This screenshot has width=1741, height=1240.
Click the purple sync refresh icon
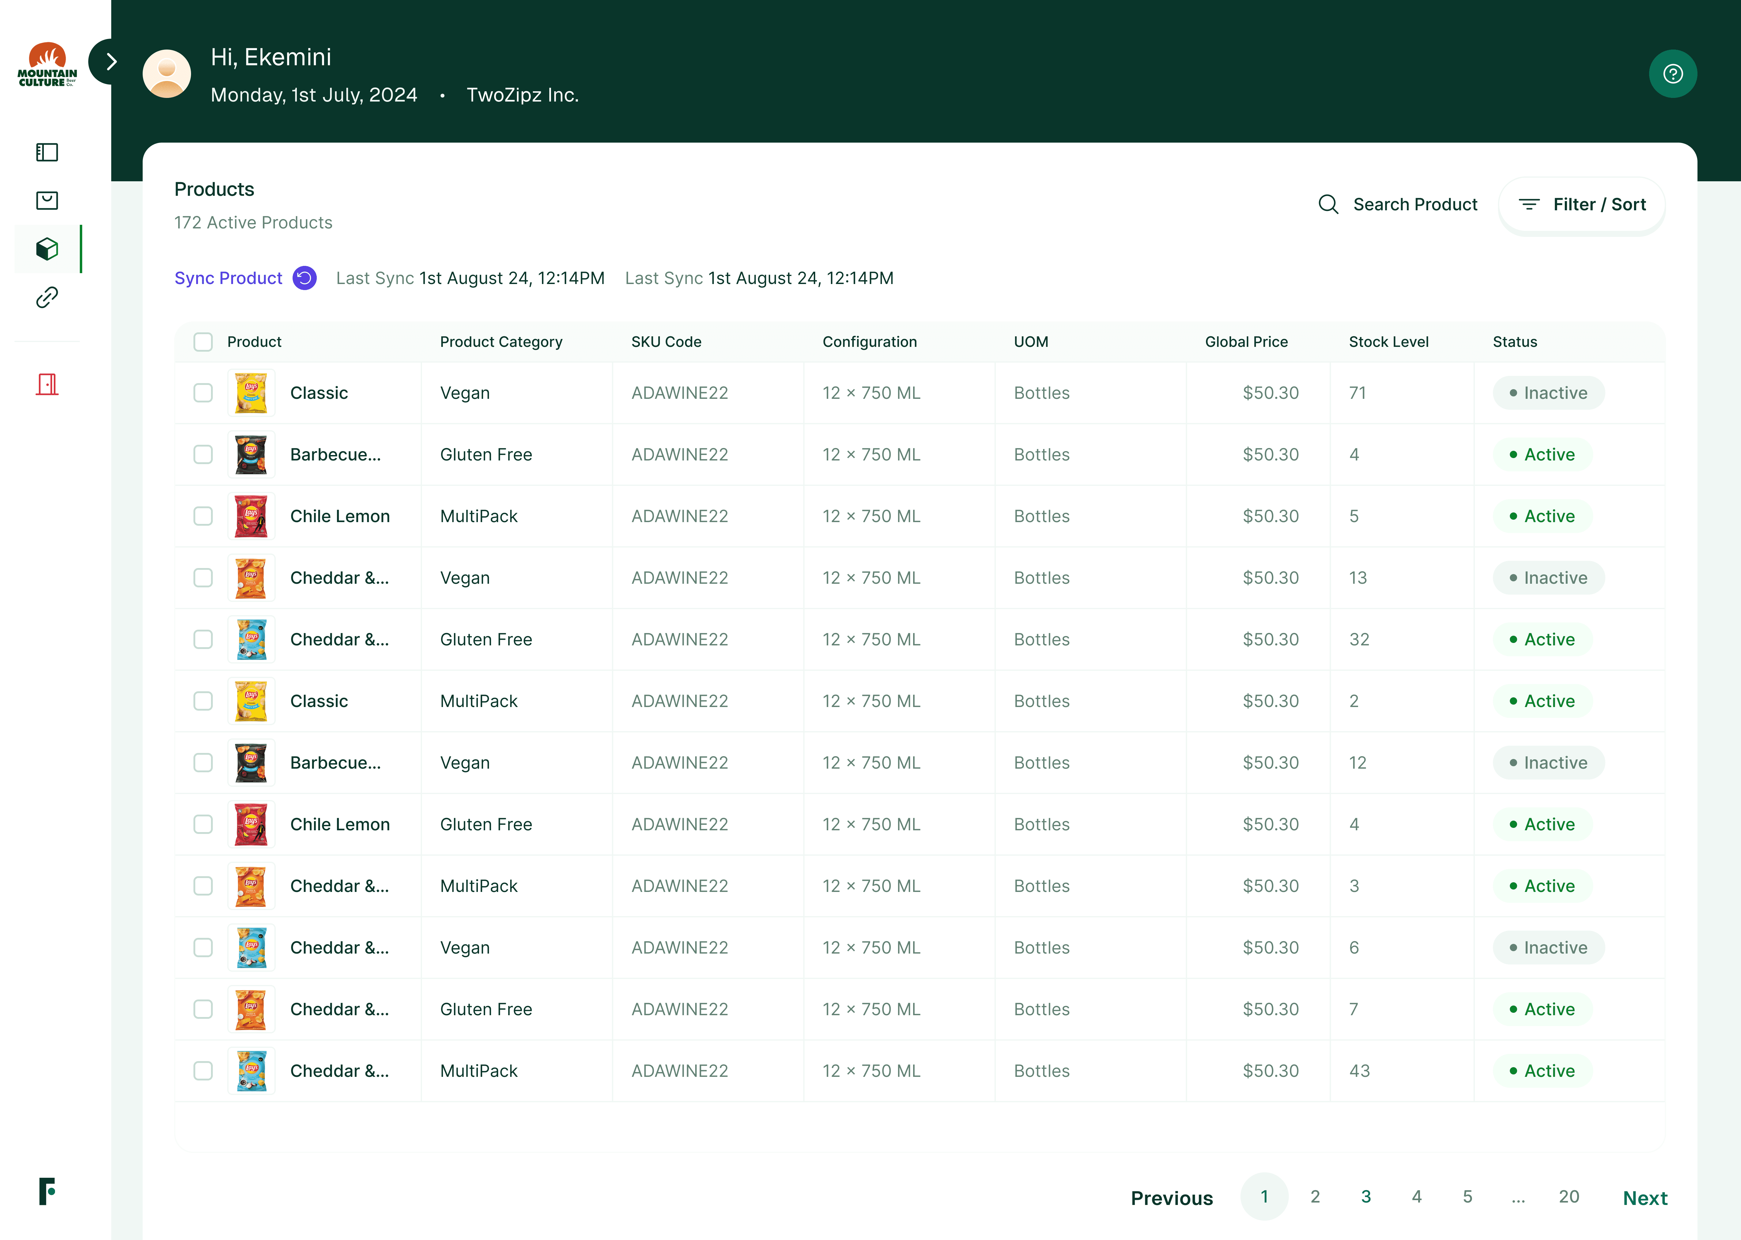(x=305, y=278)
